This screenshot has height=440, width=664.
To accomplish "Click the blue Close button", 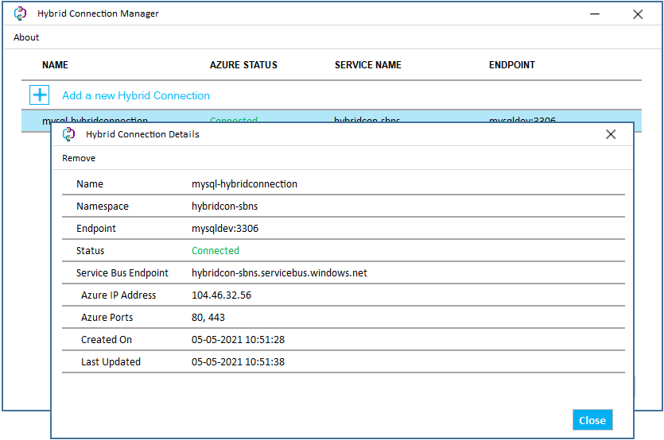I will point(592,420).
